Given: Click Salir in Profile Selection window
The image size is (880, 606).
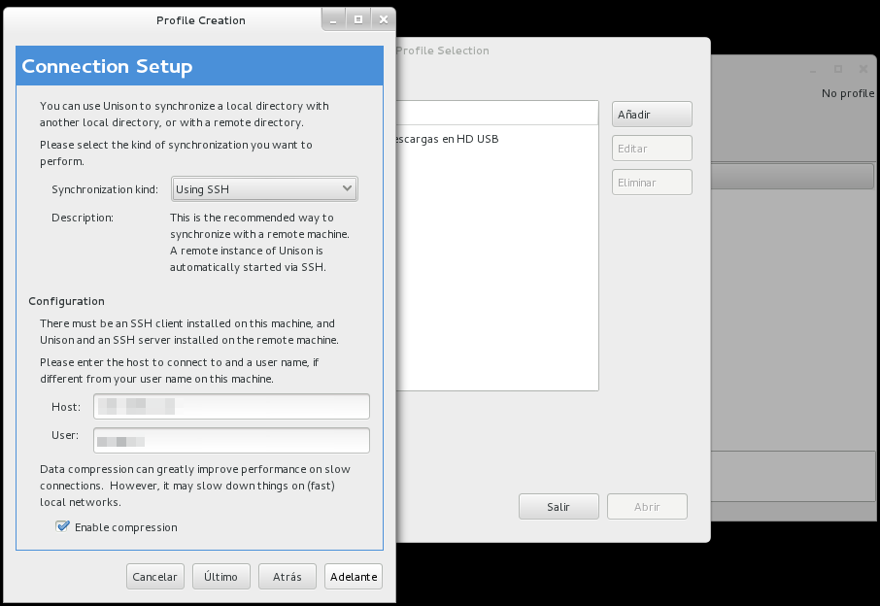Looking at the screenshot, I should (x=558, y=507).
